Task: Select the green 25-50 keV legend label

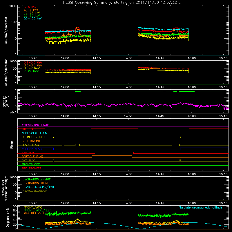Action: pyautogui.click(x=32, y=16)
